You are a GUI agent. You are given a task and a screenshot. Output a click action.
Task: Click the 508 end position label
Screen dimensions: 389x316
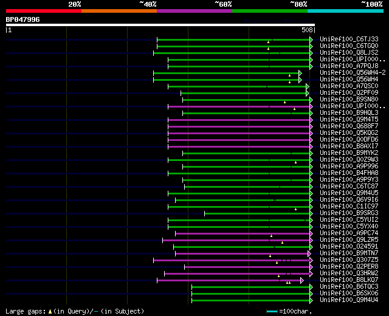tap(307, 30)
